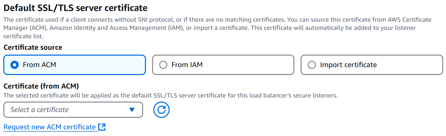The image size is (446, 136).
Task: Click the Certificate (from ACM) label
Action: coord(41,86)
